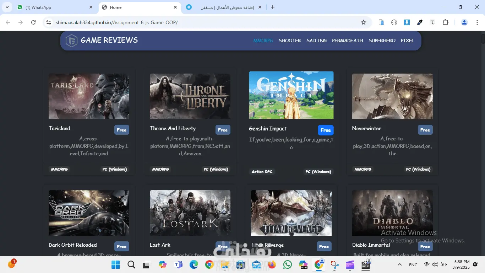485x273 pixels.
Task: Select the PIXEL category
Action: [x=407, y=41]
